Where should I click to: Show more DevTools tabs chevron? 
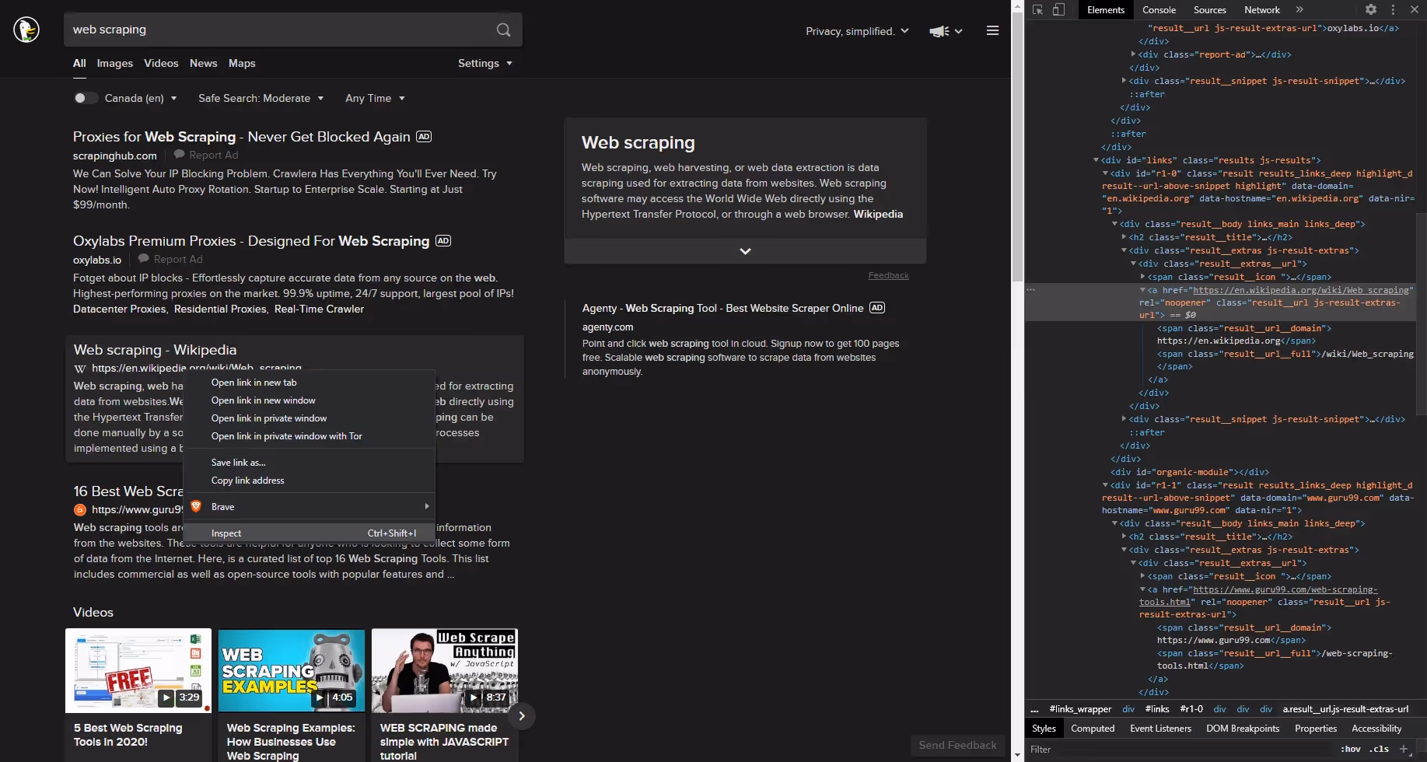tap(1299, 9)
